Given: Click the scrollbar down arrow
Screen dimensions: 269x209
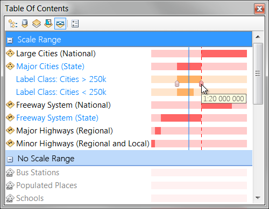Looking at the screenshot, I should click(x=258, y=198).
